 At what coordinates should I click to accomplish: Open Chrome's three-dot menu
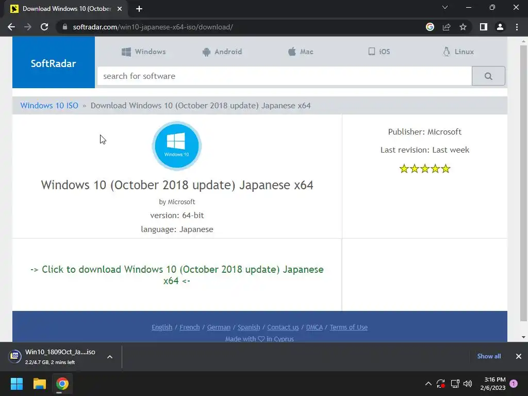tap(517, 27)
